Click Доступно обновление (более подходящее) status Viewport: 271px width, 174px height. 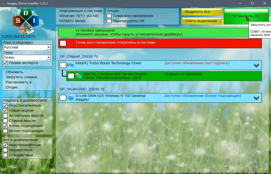pyautogui.click(x=203, y=96)
